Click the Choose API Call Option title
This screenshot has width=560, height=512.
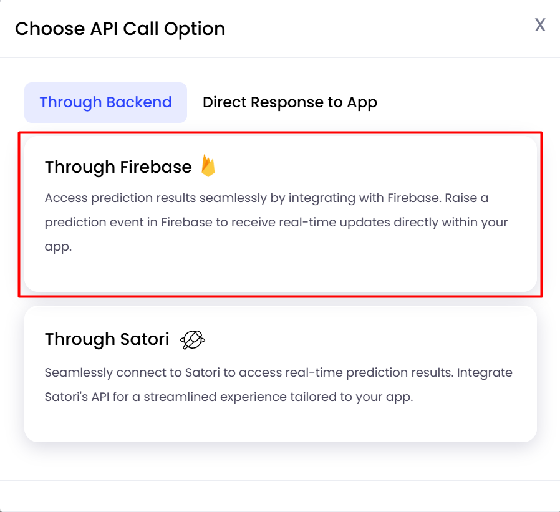point(120,29)
